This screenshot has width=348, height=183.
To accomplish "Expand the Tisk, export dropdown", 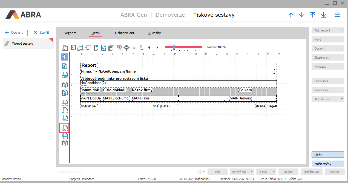I will click(327, 30).
